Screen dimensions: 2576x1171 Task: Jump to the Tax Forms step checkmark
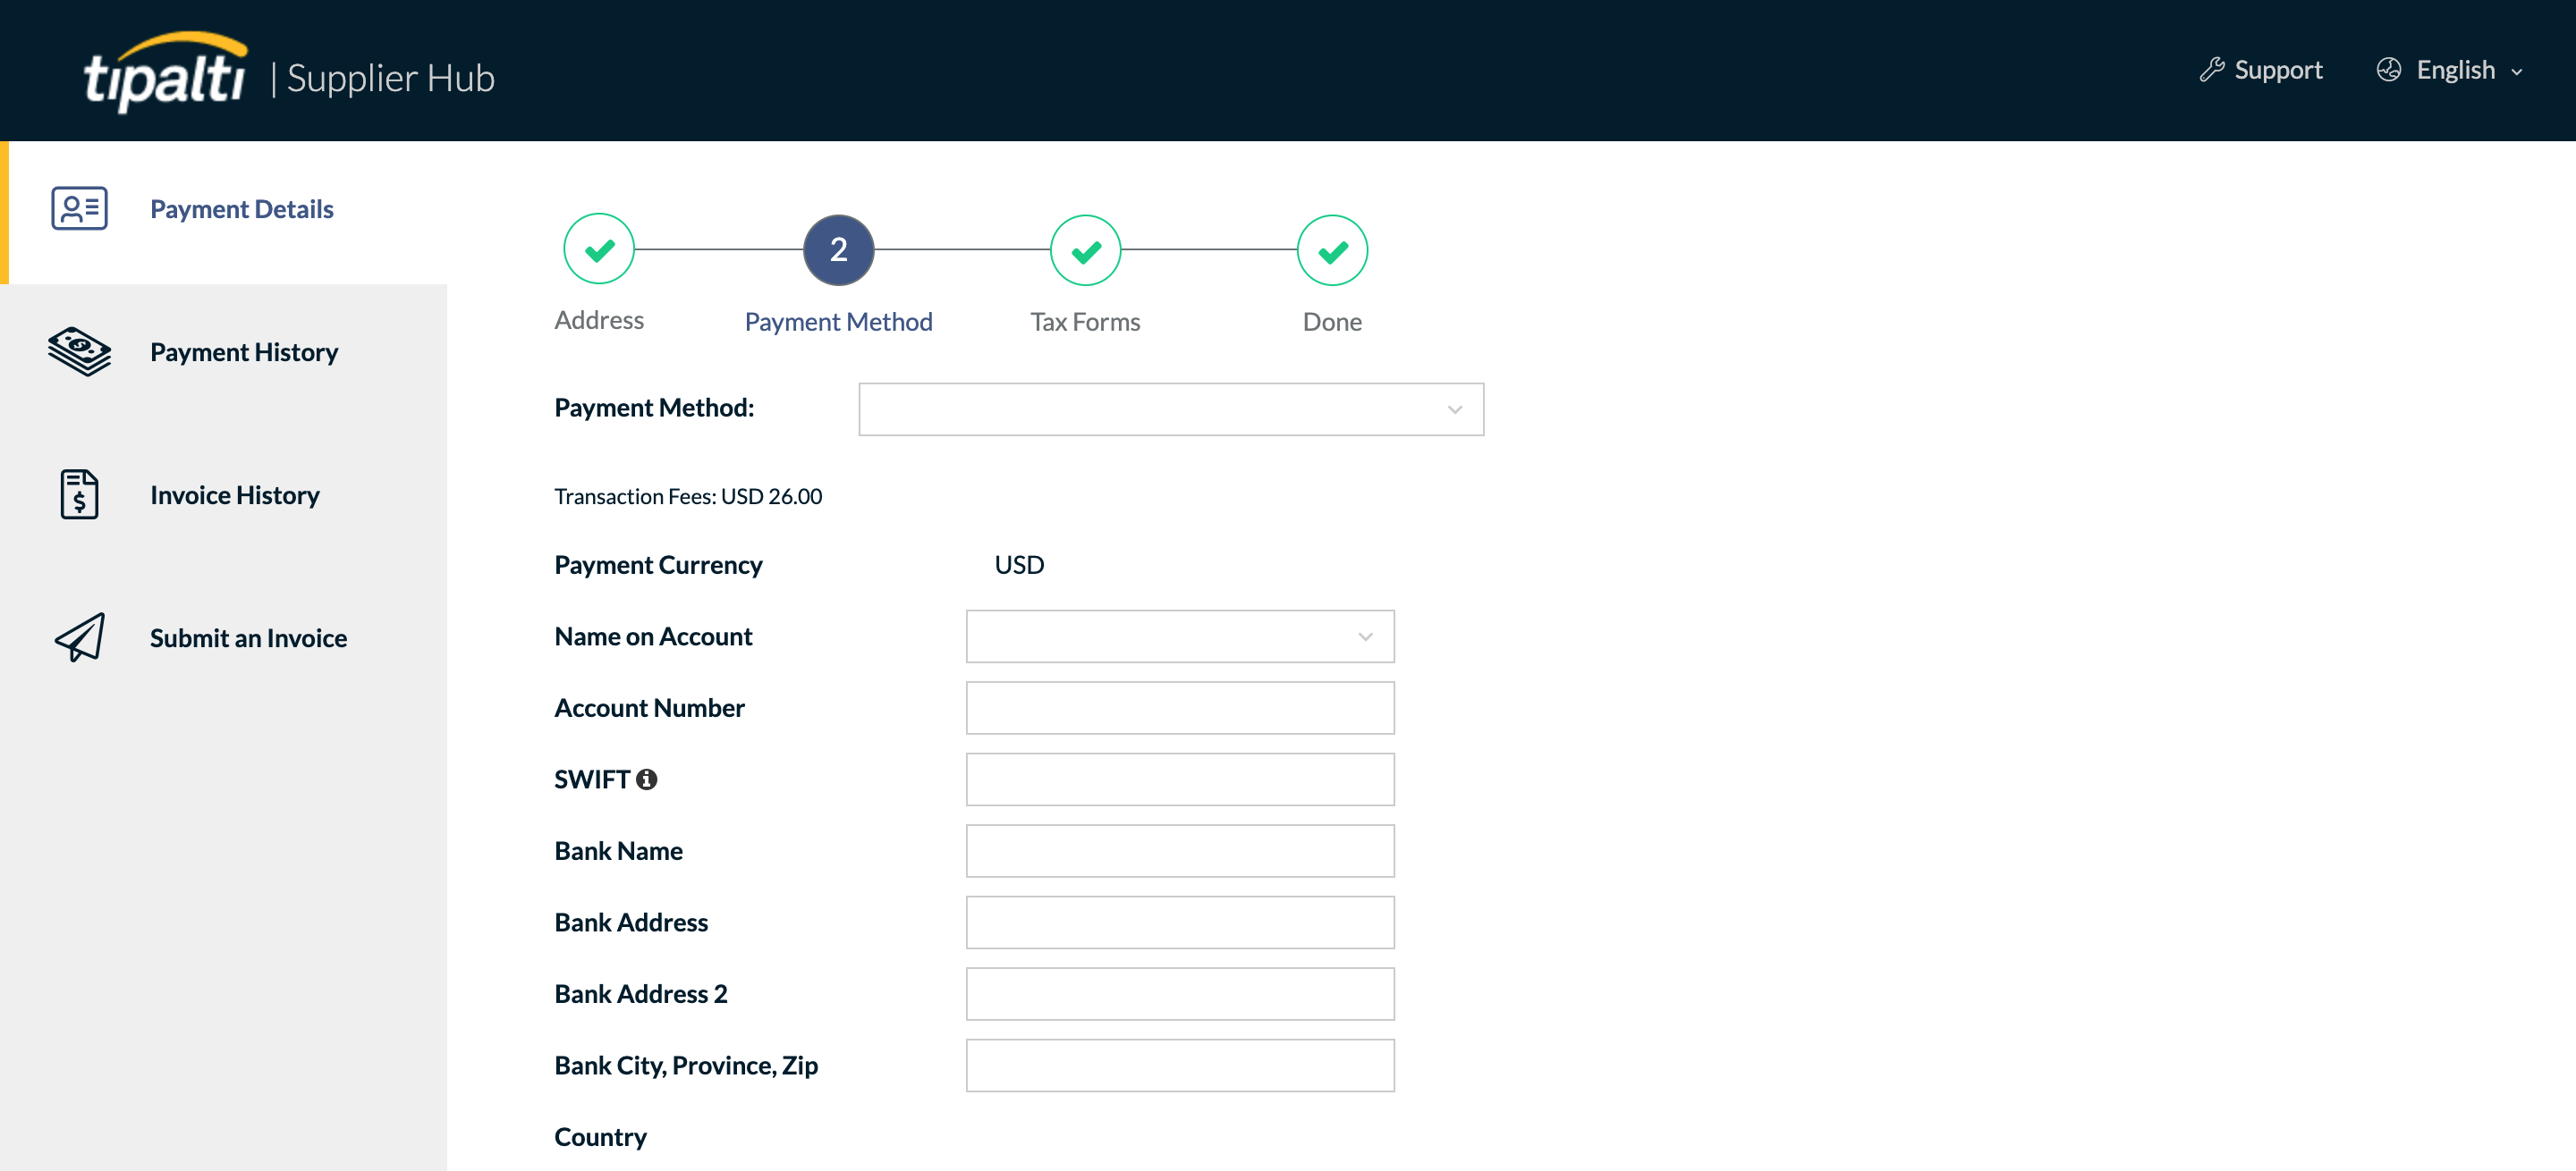click(x=1085, y=249)
